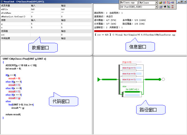Click the grid with red checkmarks icon

(165, 2)
